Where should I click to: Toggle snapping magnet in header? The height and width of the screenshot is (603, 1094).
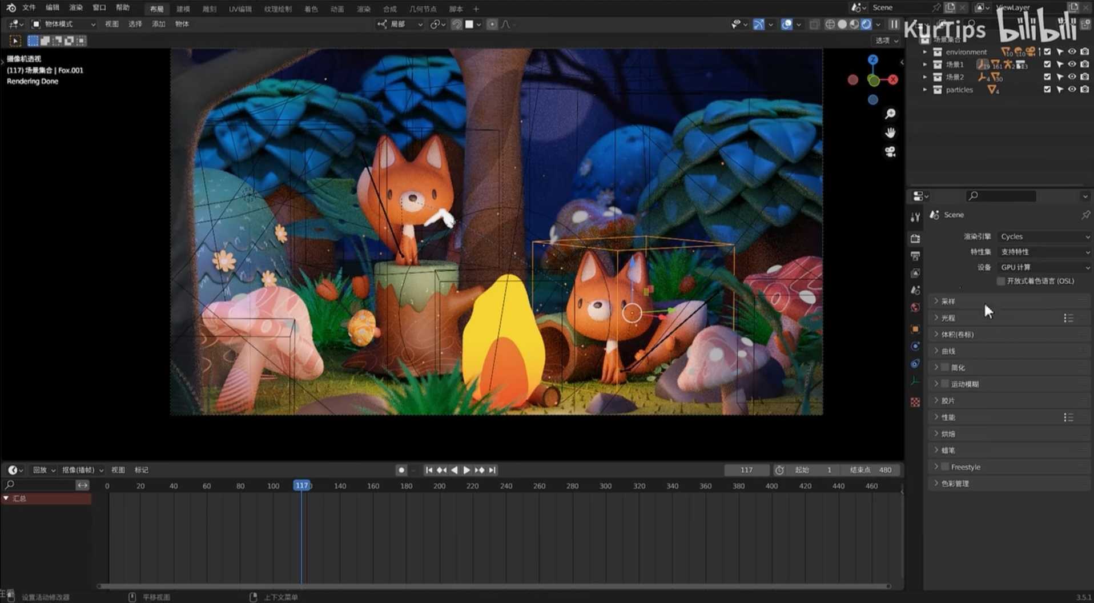click(x=457, y=24)
